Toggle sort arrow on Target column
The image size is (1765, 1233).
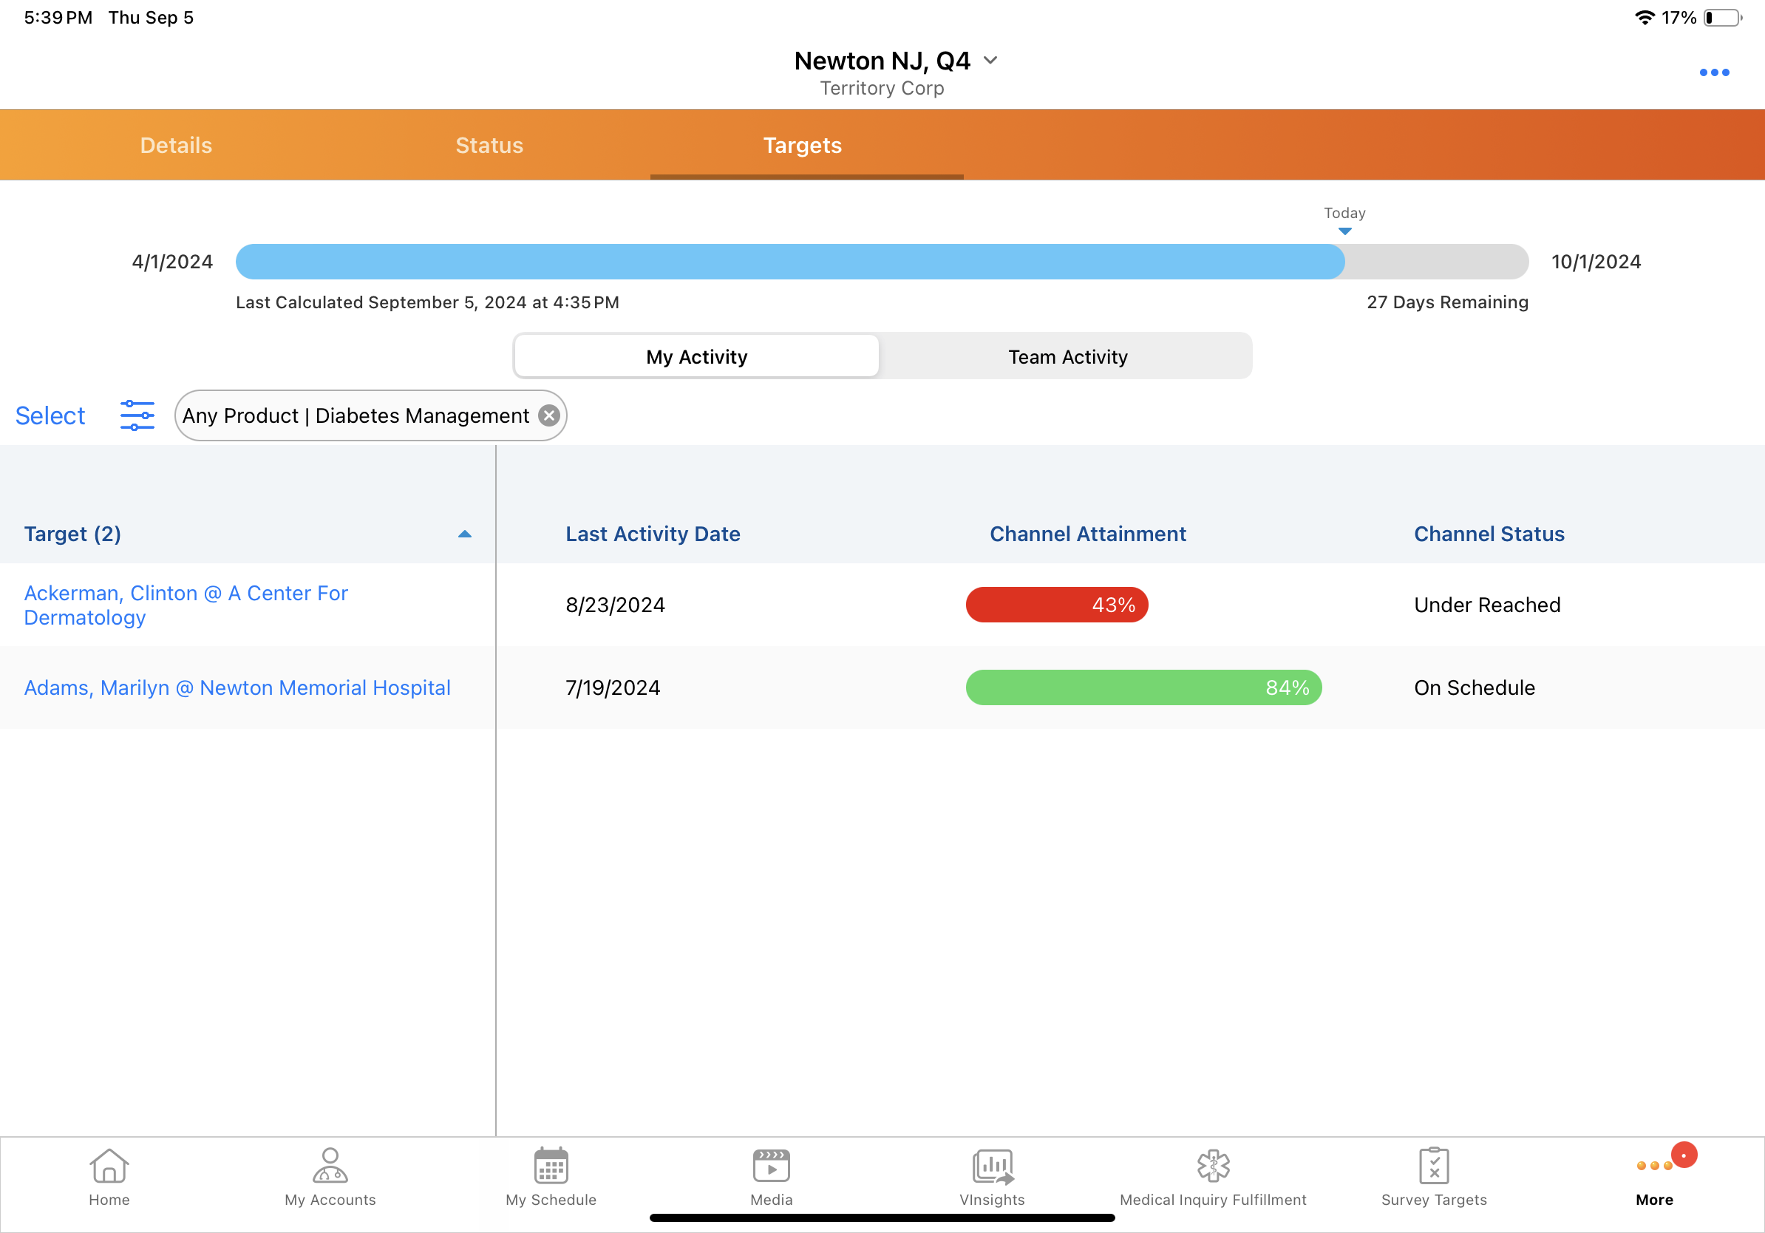pos(464,534)
